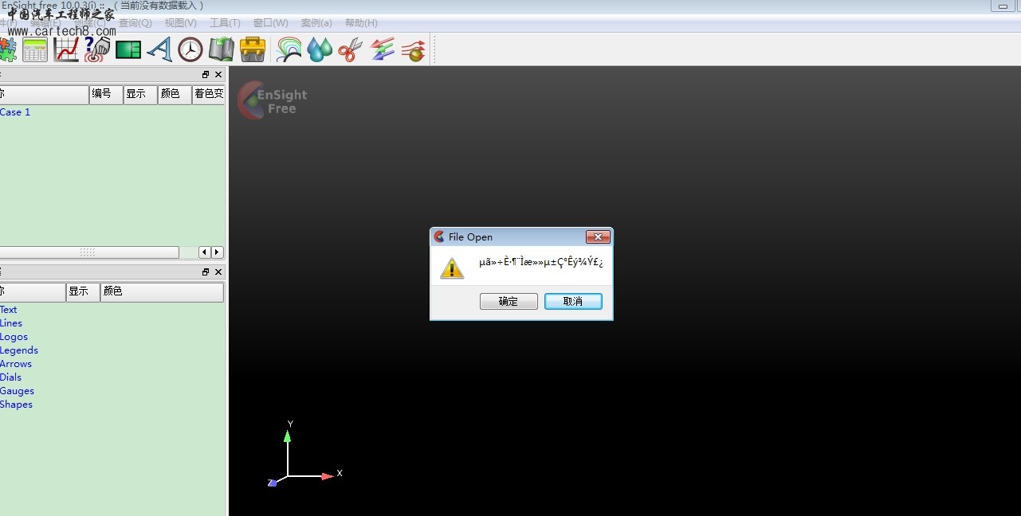Image resolution: width=1021 pixels, height=516 pixels.
Task: Click the line graph plotter icon
Action: [x=66, y=50]
